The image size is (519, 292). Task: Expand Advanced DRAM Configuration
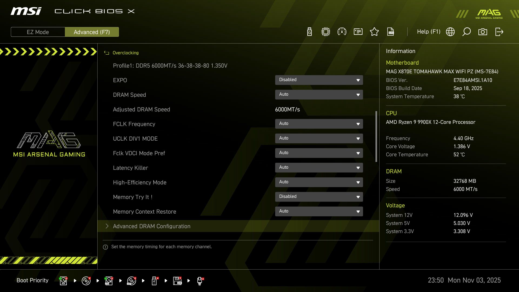(152, 226)
